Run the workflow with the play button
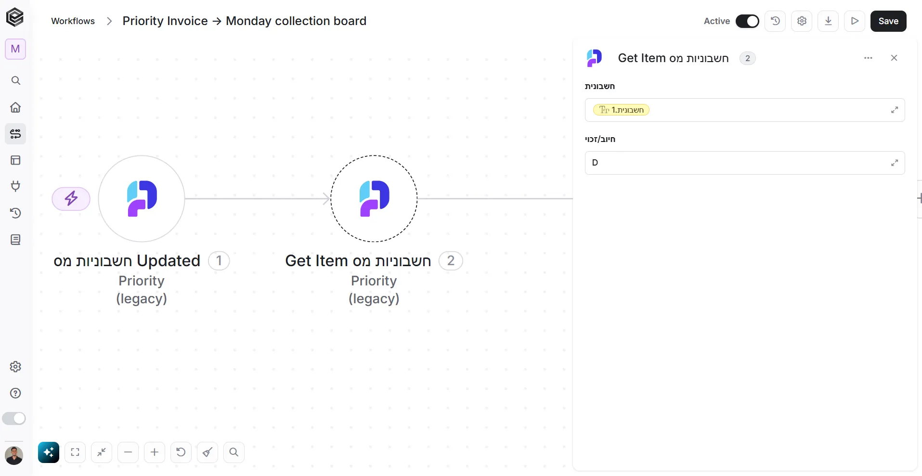The width and height of the screenshot is (922, 476). click(855, 21)
